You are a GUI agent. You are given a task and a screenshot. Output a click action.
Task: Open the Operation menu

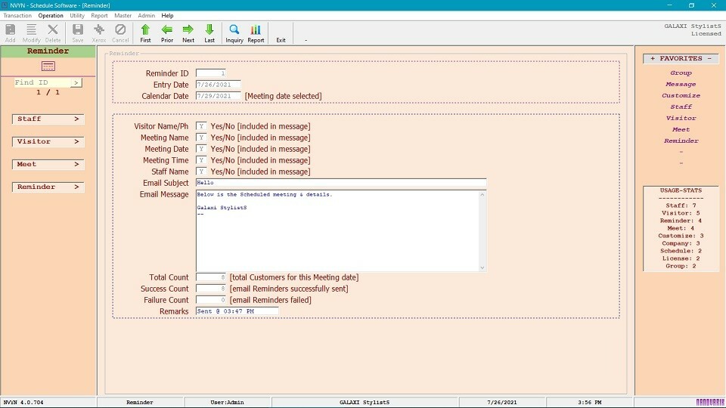click(51, 15)
